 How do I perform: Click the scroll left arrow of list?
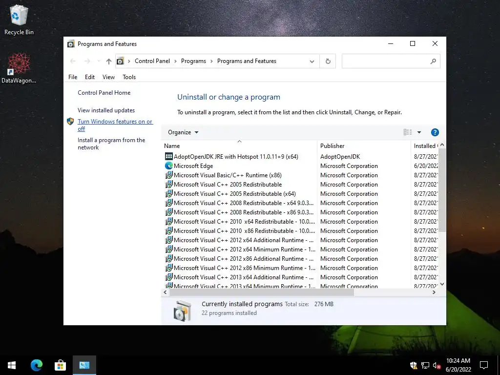click(165, 292)
